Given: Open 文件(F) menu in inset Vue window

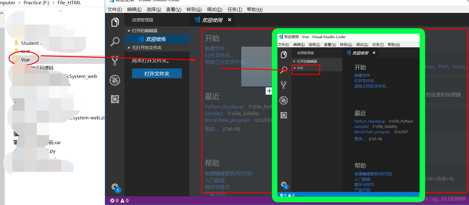Looking at the screenshot, I should 284,44.
